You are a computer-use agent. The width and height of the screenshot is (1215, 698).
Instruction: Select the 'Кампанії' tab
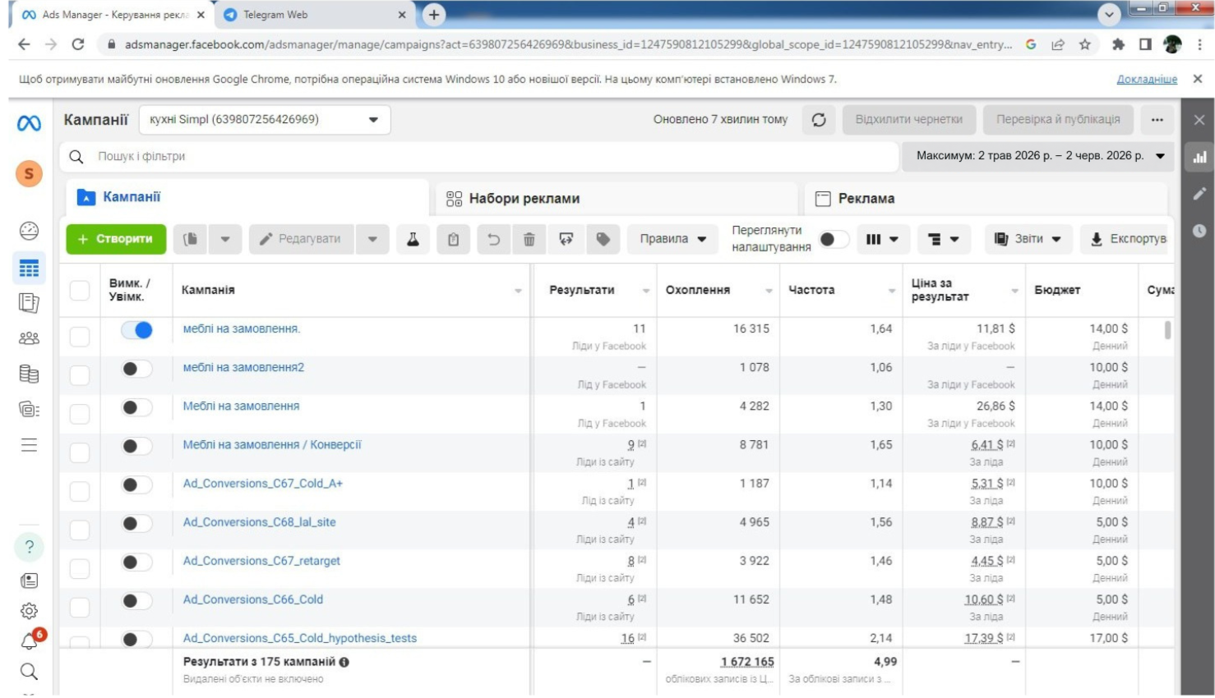(247, 198)
